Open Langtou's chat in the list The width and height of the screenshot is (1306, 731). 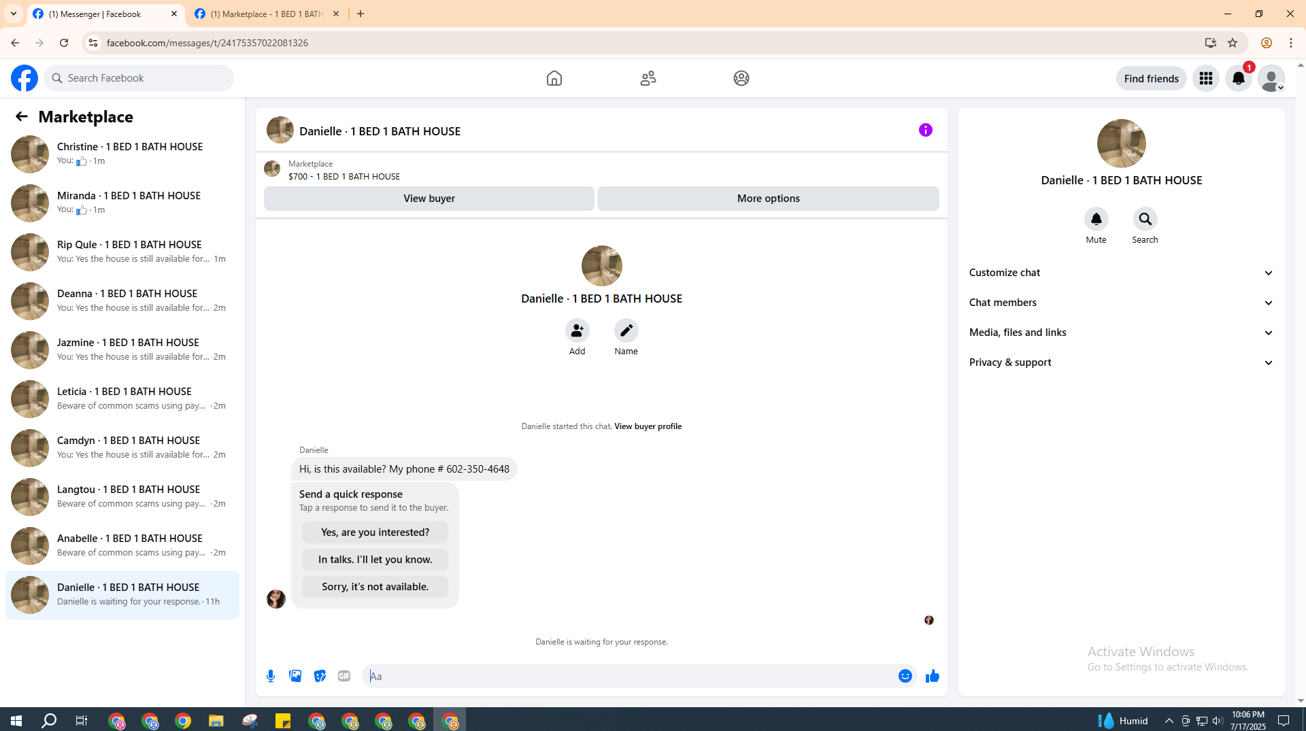coord(122,497)
